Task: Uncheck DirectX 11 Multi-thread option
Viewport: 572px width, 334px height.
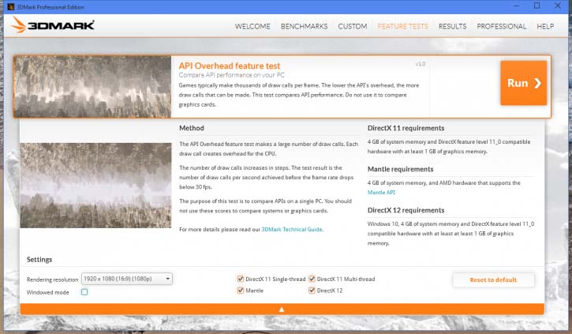Action: 312,279
